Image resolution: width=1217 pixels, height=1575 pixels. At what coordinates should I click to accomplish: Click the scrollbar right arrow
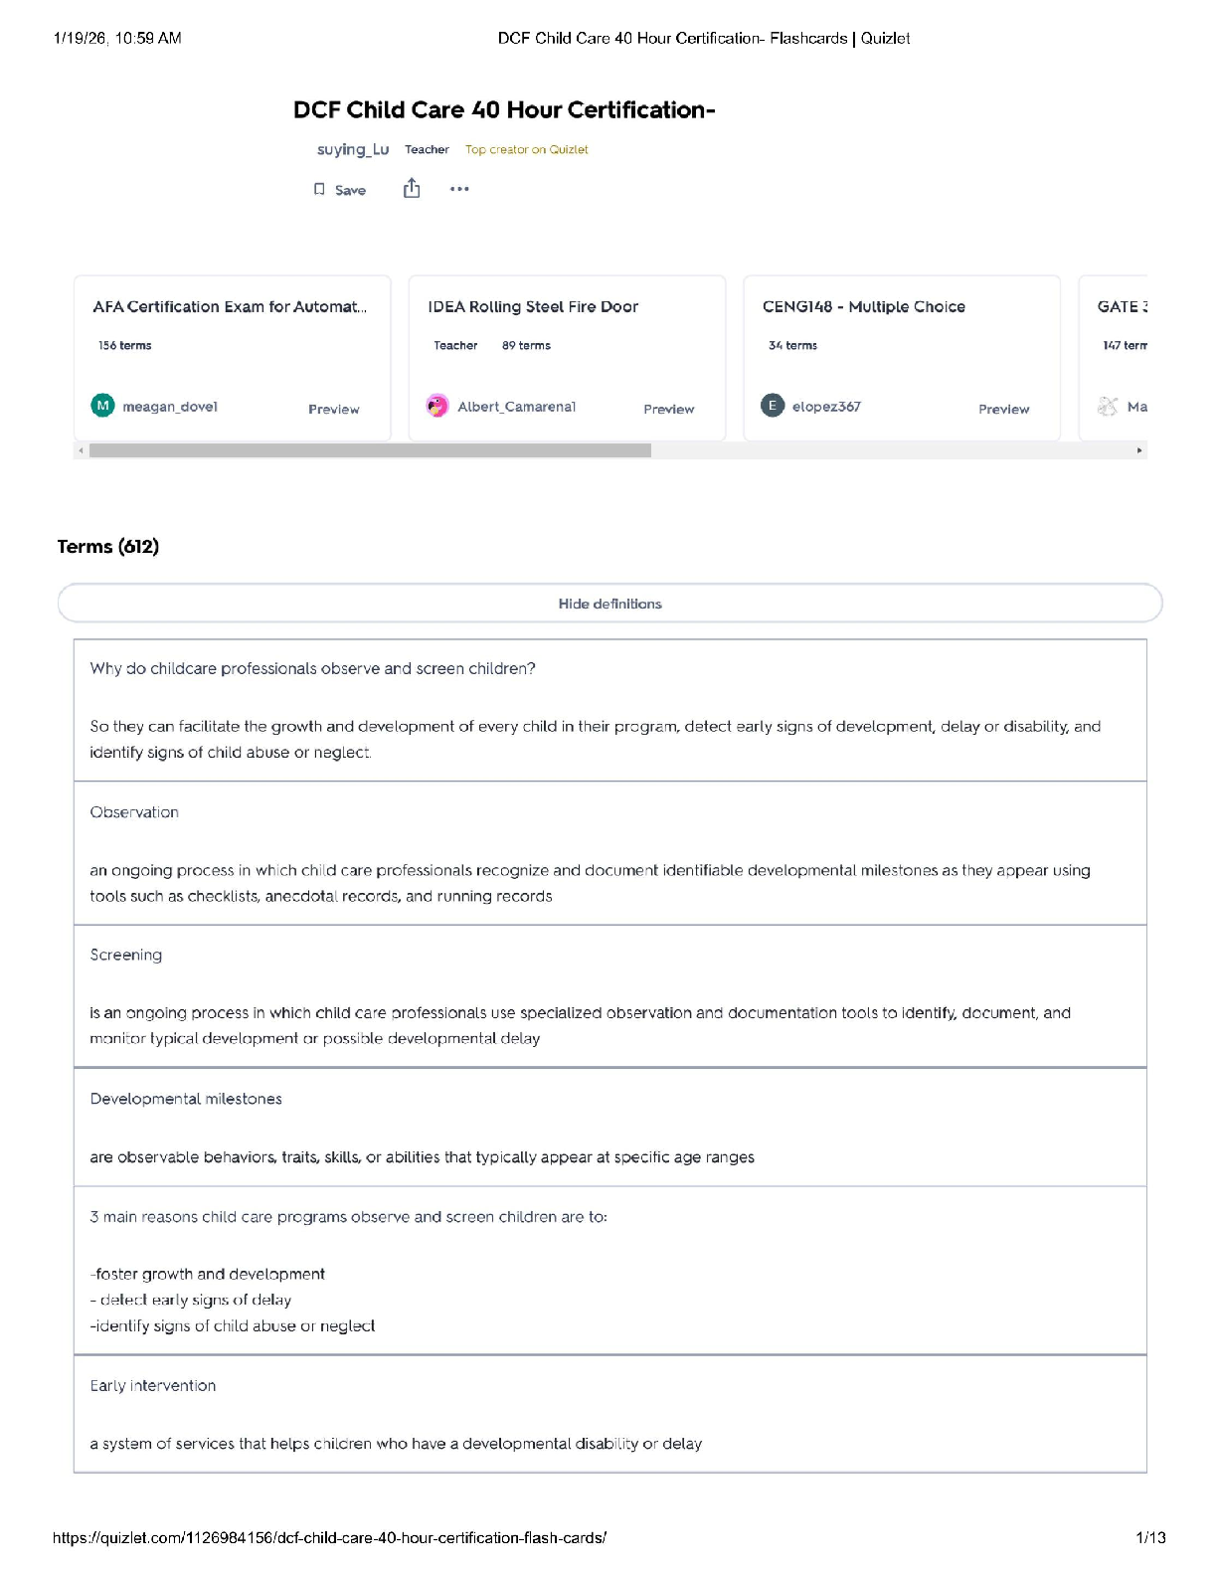coord(1139,450)
